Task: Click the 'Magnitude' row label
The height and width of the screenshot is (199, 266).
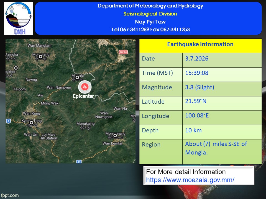Action: [157, 87]
